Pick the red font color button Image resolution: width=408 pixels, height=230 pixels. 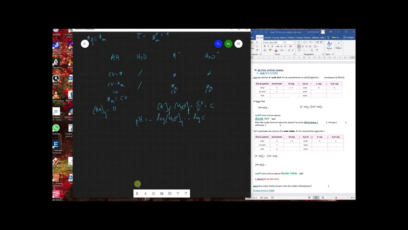tap(276, 50)
